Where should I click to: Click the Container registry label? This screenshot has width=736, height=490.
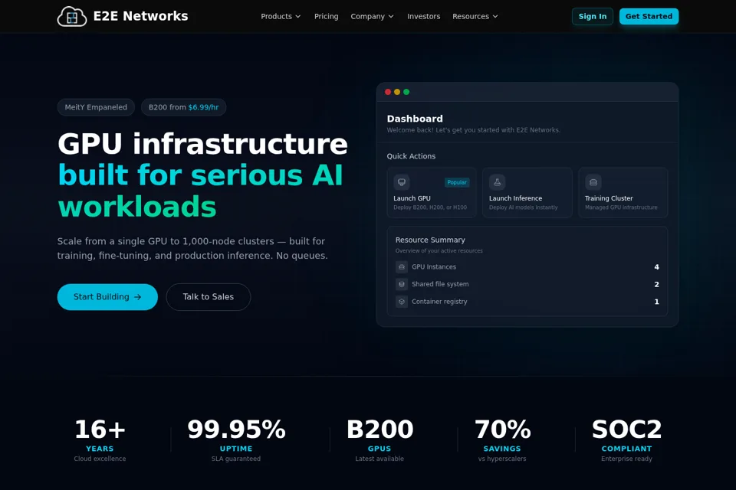[439, 302]
